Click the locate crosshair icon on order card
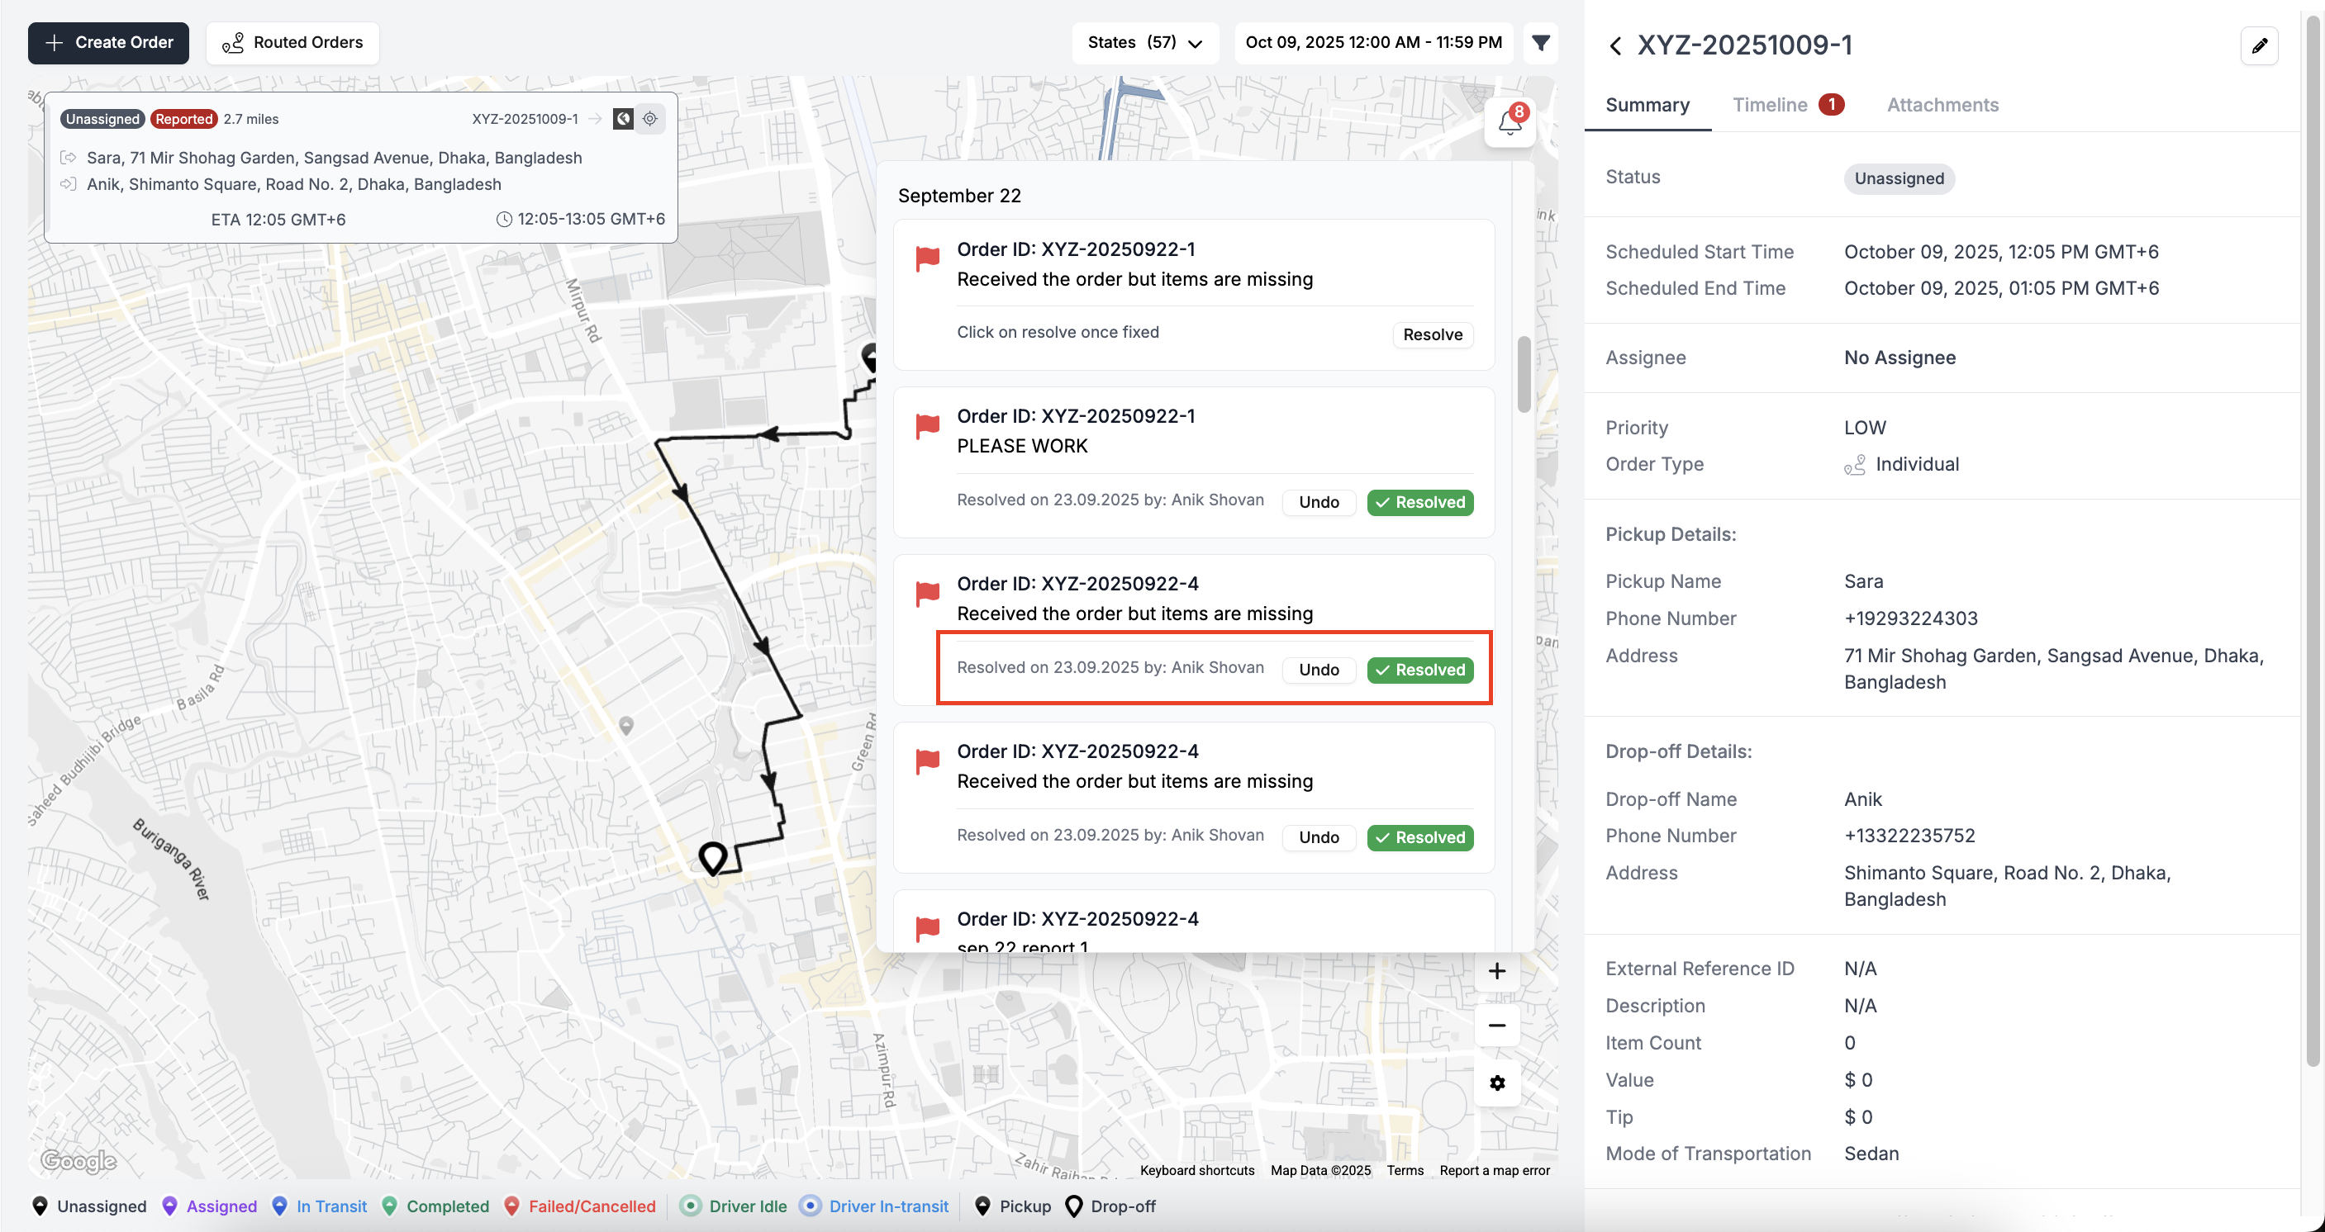The height and width of the screenshot is (1232, 2325). tap(650, 118)
